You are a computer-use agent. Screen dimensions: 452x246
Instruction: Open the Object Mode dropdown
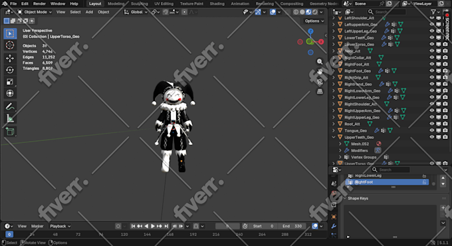(35, 12)
